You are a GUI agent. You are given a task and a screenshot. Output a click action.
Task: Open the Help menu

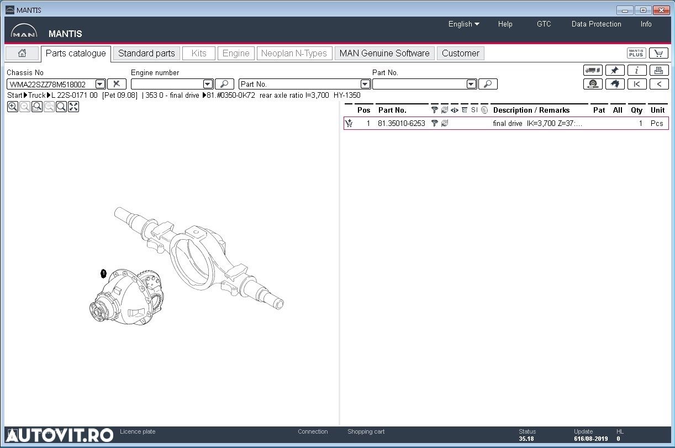click(505, 24)
